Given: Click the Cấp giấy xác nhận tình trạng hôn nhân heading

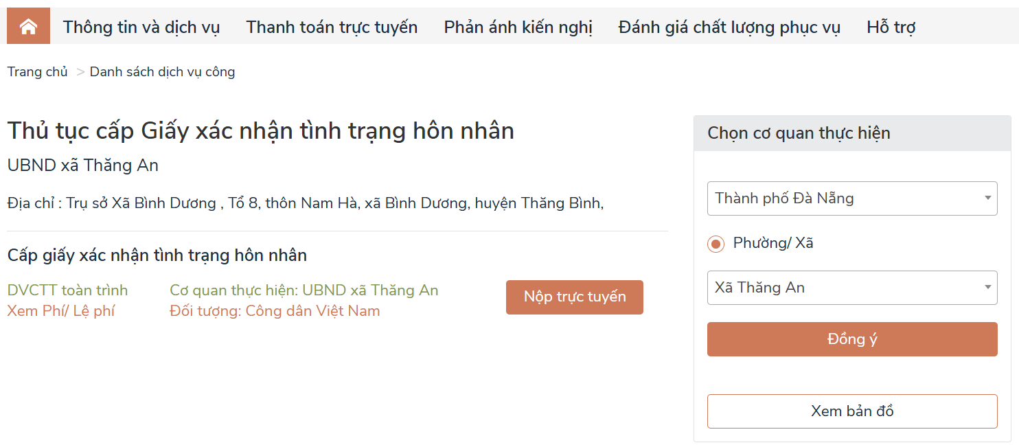Looking at the screenshot, I should (157, 255).
